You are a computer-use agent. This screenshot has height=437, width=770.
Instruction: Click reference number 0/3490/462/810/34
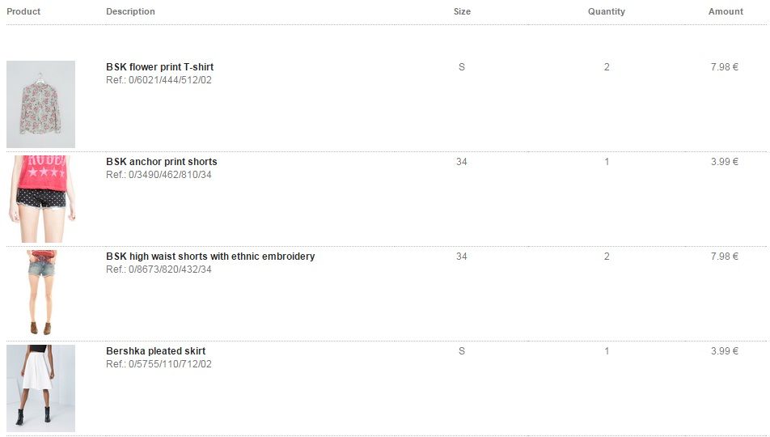[170, 175]
